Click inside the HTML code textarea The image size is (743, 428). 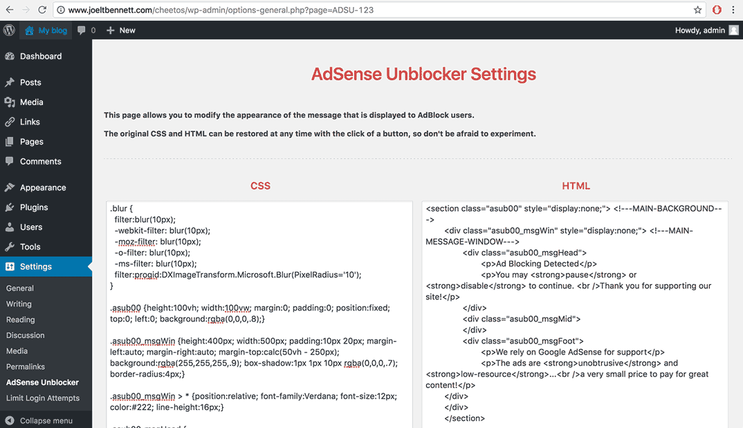click(x=575, y=315)
